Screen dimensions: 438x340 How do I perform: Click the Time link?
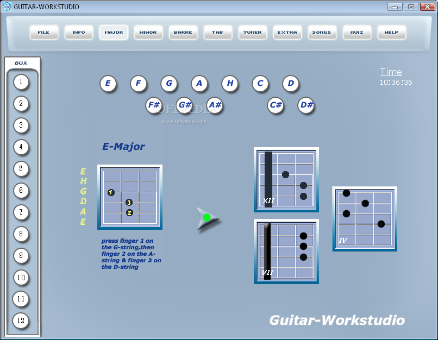click(x=391, y=72)
